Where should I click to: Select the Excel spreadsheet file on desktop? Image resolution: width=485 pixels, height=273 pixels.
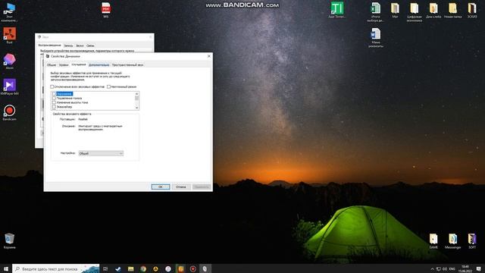point(376,12)
